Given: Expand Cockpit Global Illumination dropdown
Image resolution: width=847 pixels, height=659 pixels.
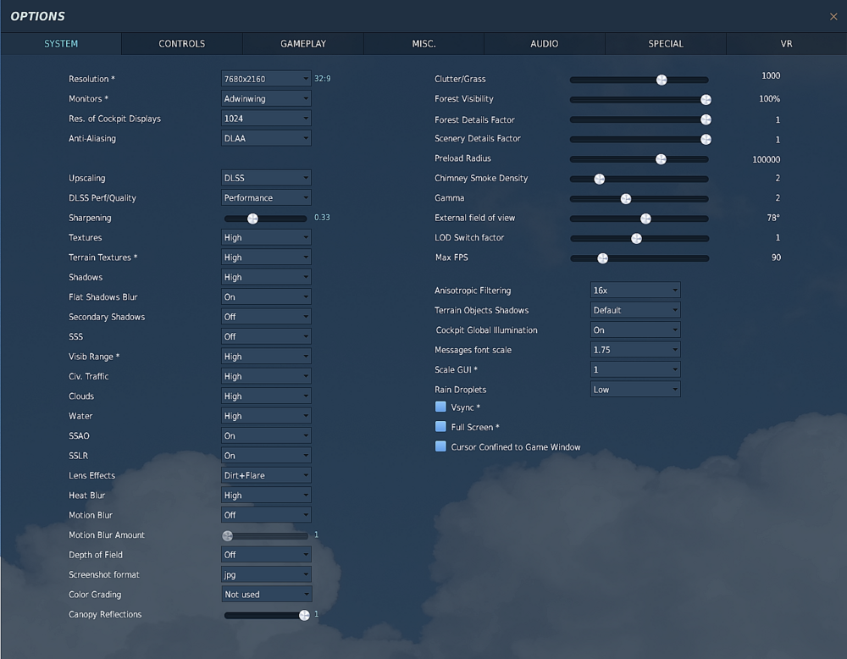Looking at the screenshot, I should tap(635, 330).
